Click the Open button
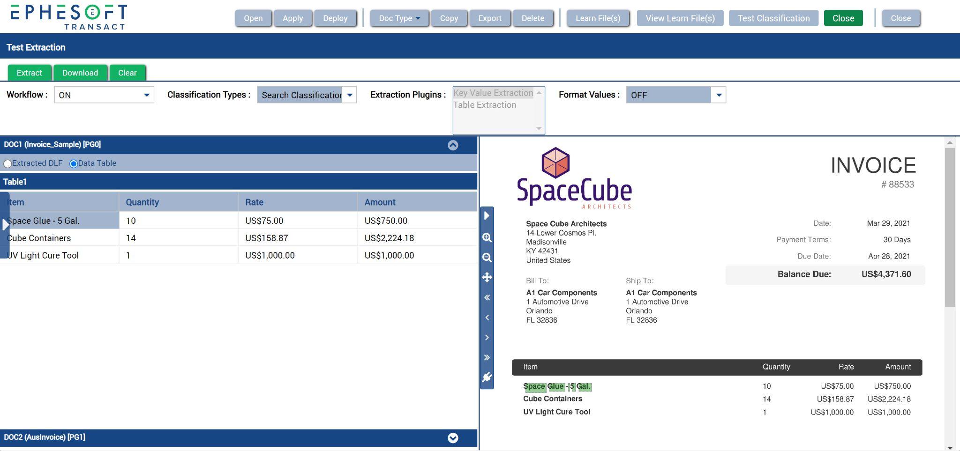 point(253,18)
